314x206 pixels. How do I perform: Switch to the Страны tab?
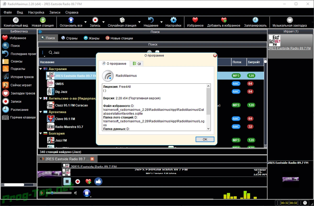coord(69,38)
